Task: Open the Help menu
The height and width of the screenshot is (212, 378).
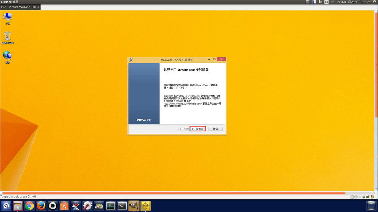Action: pyautogui.click(x=36, y=7)
